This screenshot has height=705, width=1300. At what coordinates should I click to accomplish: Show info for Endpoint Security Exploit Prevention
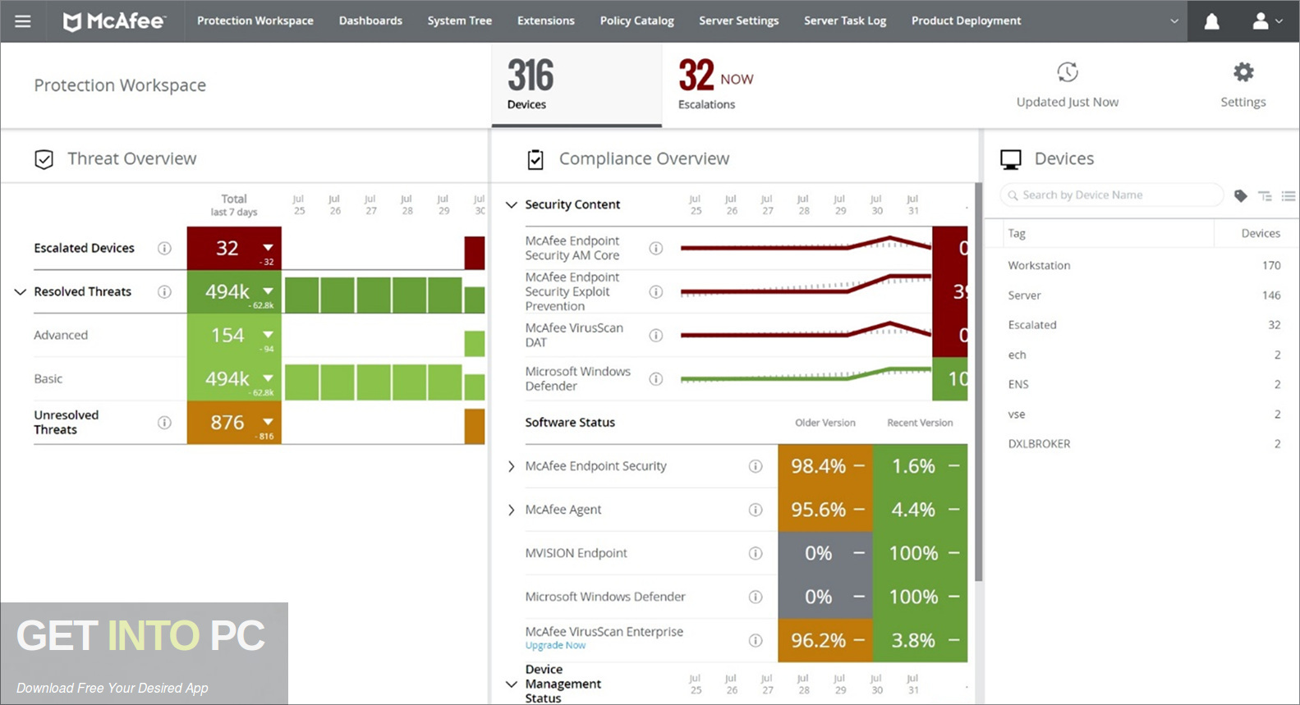[x=655, y=291]
